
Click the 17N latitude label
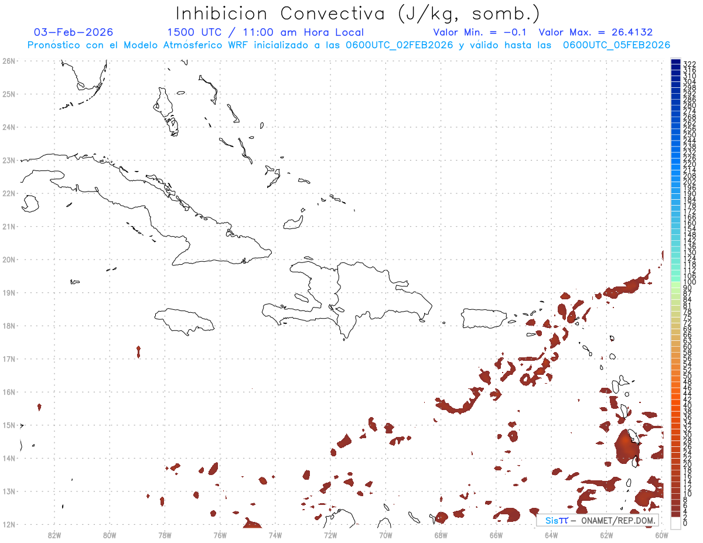pos(9,358)
